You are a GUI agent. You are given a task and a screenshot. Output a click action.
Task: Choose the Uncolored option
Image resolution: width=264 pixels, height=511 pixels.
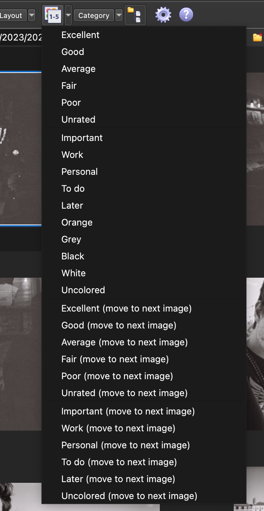83,290
